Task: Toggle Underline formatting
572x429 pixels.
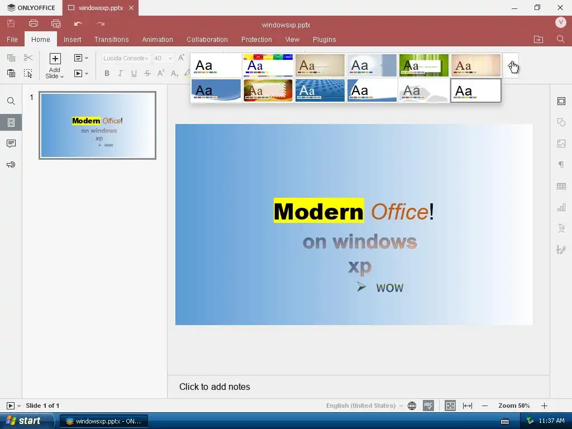Action: click(134, 73)
